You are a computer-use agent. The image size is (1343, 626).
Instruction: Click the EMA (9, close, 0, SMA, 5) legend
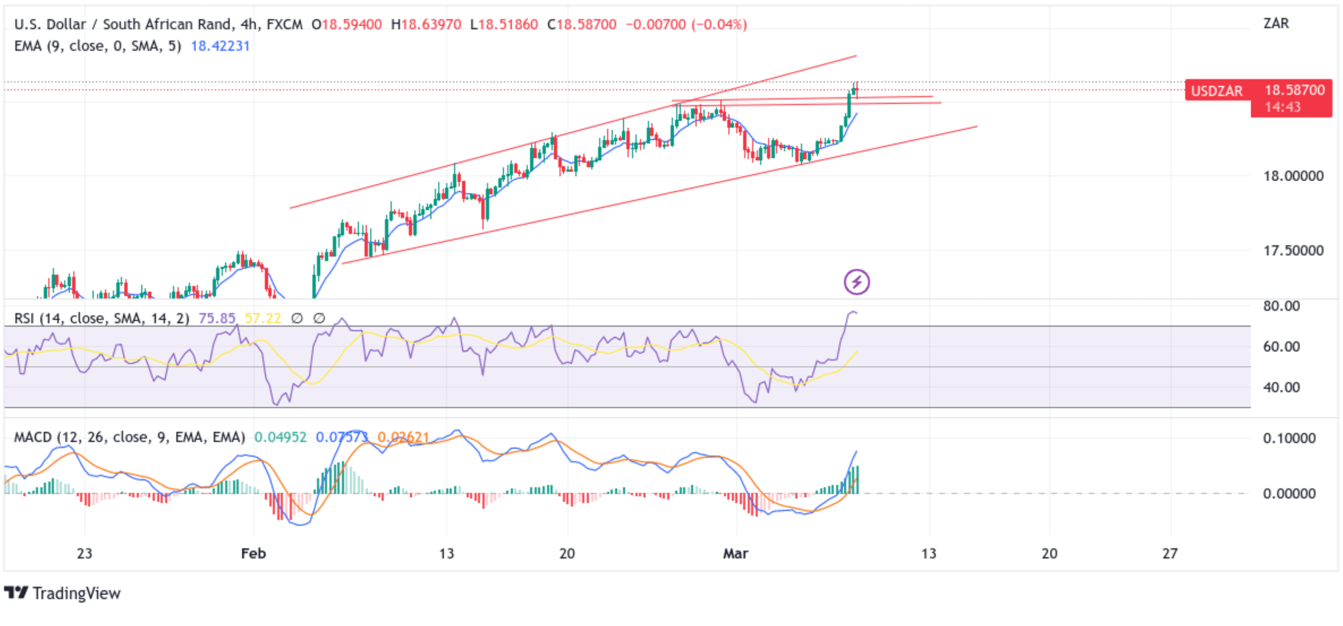pyautogui.click(x=97, y=46)
